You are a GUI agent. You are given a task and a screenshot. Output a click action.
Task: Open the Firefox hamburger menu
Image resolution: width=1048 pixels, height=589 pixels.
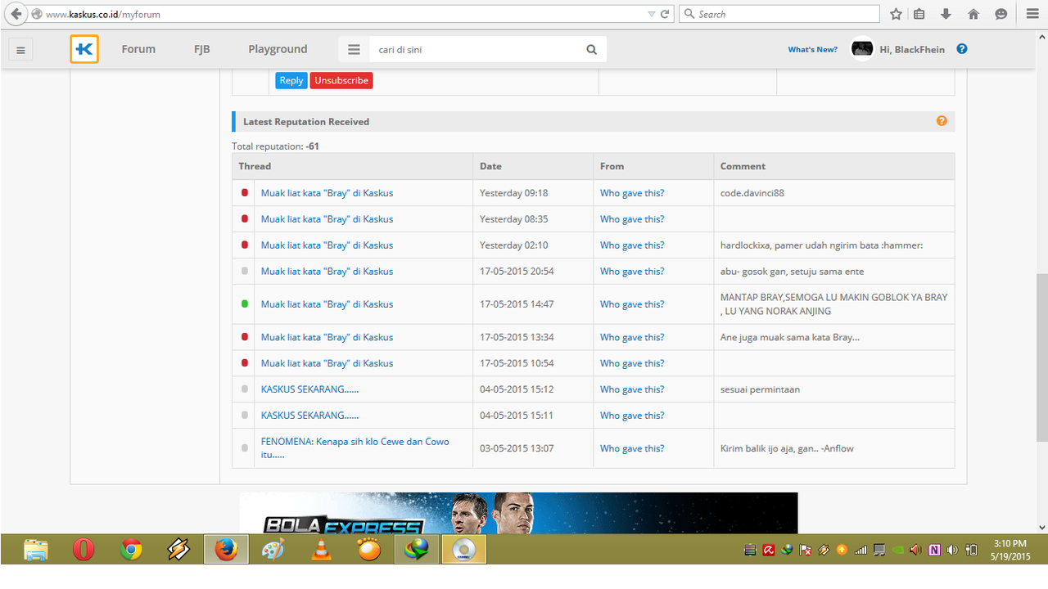(x=1032, y=14)
